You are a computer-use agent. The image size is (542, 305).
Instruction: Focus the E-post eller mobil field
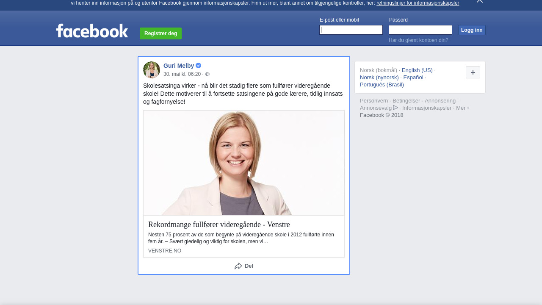click(351, 30)
